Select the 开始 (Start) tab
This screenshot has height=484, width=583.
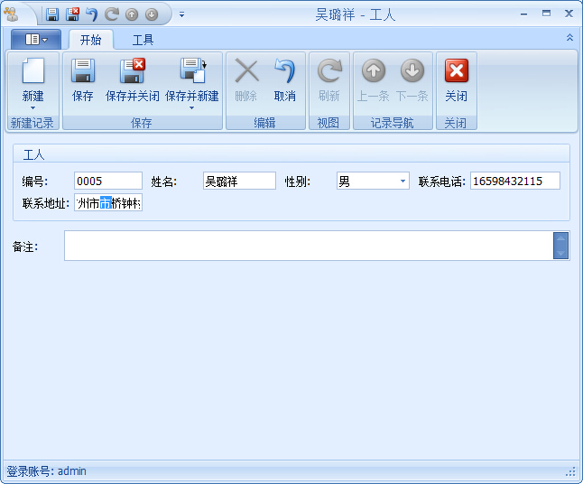click(x=90, y=40)
